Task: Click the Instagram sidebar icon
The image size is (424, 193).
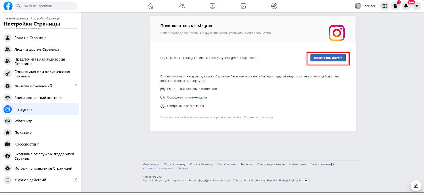Action: pos(8,109)
